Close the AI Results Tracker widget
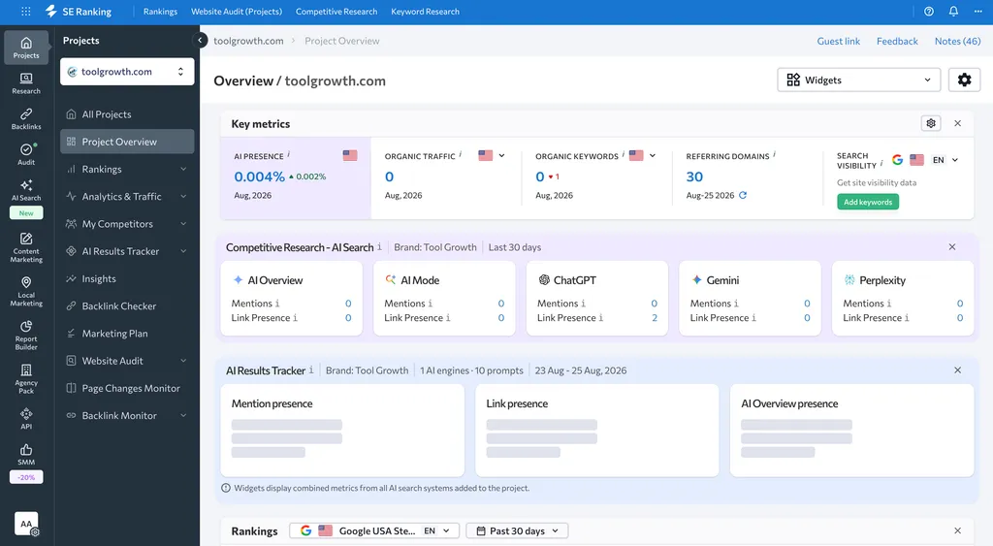 957,369
